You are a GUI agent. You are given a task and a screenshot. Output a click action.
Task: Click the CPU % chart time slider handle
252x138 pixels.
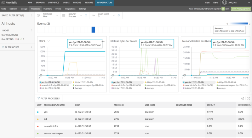pos(41,75)
